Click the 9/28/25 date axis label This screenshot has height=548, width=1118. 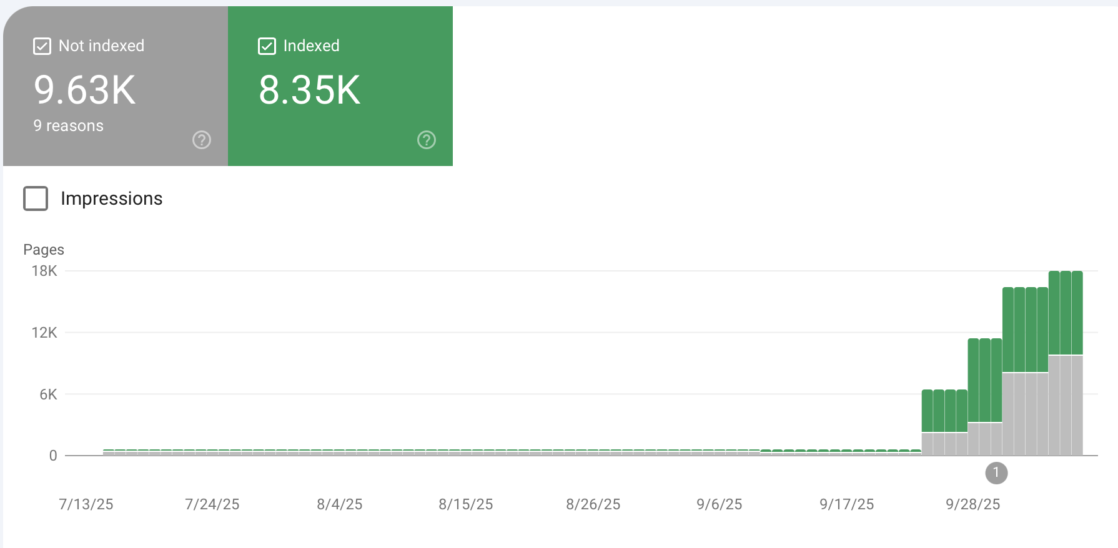coord(972,504)
